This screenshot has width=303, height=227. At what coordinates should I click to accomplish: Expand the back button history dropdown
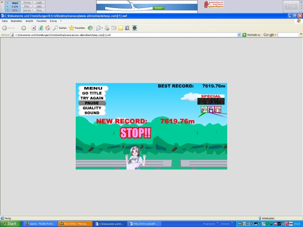[x=18, y=28]
